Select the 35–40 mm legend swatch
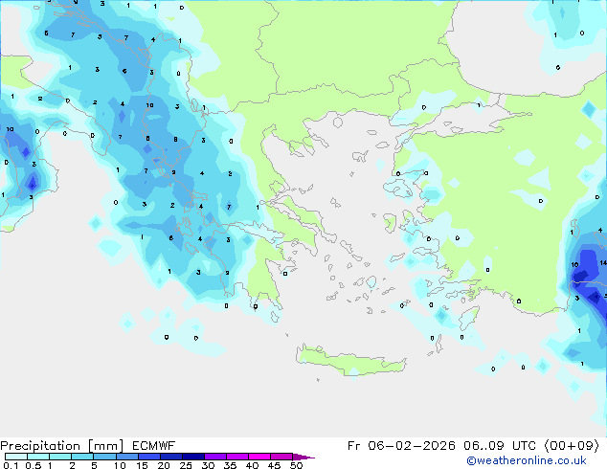 [x=236, y=457]
